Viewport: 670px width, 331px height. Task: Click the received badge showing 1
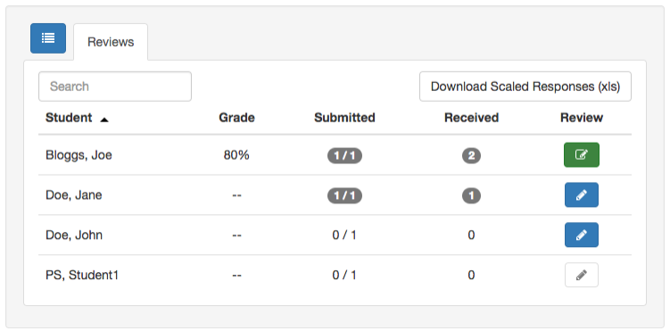click(x=471, y=195)
